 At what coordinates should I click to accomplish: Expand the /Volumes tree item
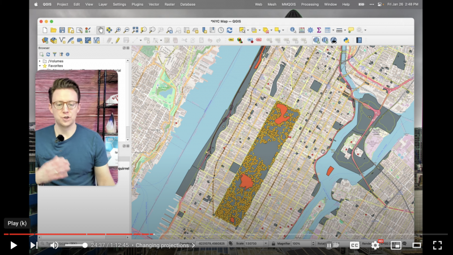coord(40,61)
